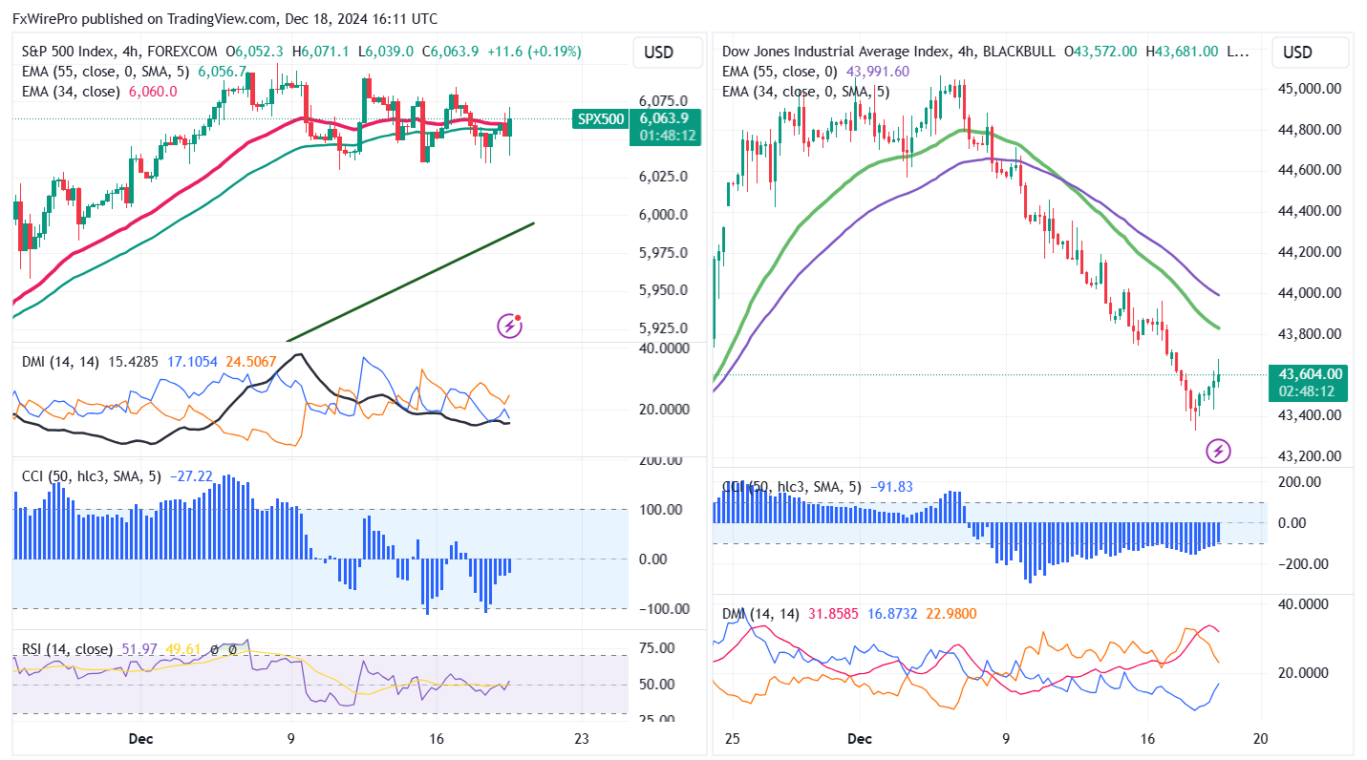Click the 44,400.00 price axis label

1309,211
